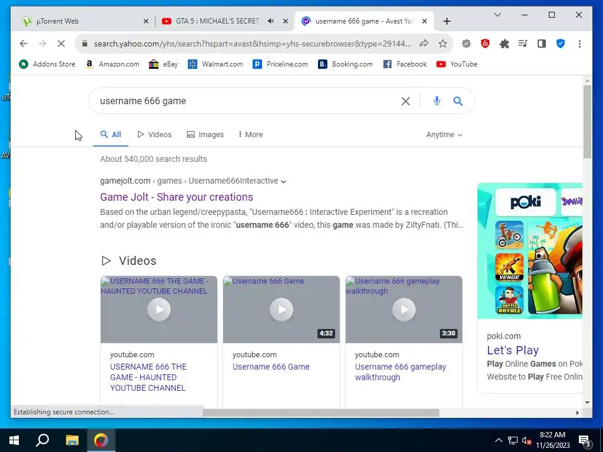Image resolution: width=603 pixels, height=452 pixels.
Task: Click the right scroll arrow at the bottom
Action: point(577,413)
